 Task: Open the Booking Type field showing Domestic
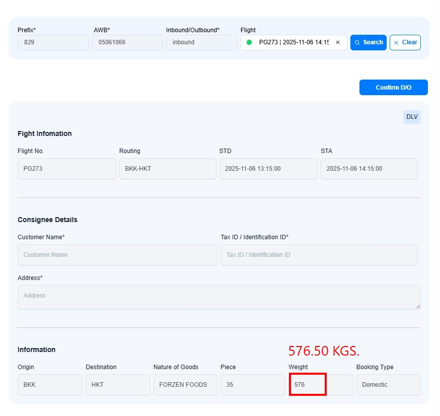click(388, 385)
